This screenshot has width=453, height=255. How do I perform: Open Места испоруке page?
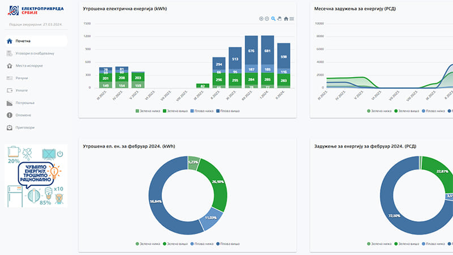[x=29, y=66]
